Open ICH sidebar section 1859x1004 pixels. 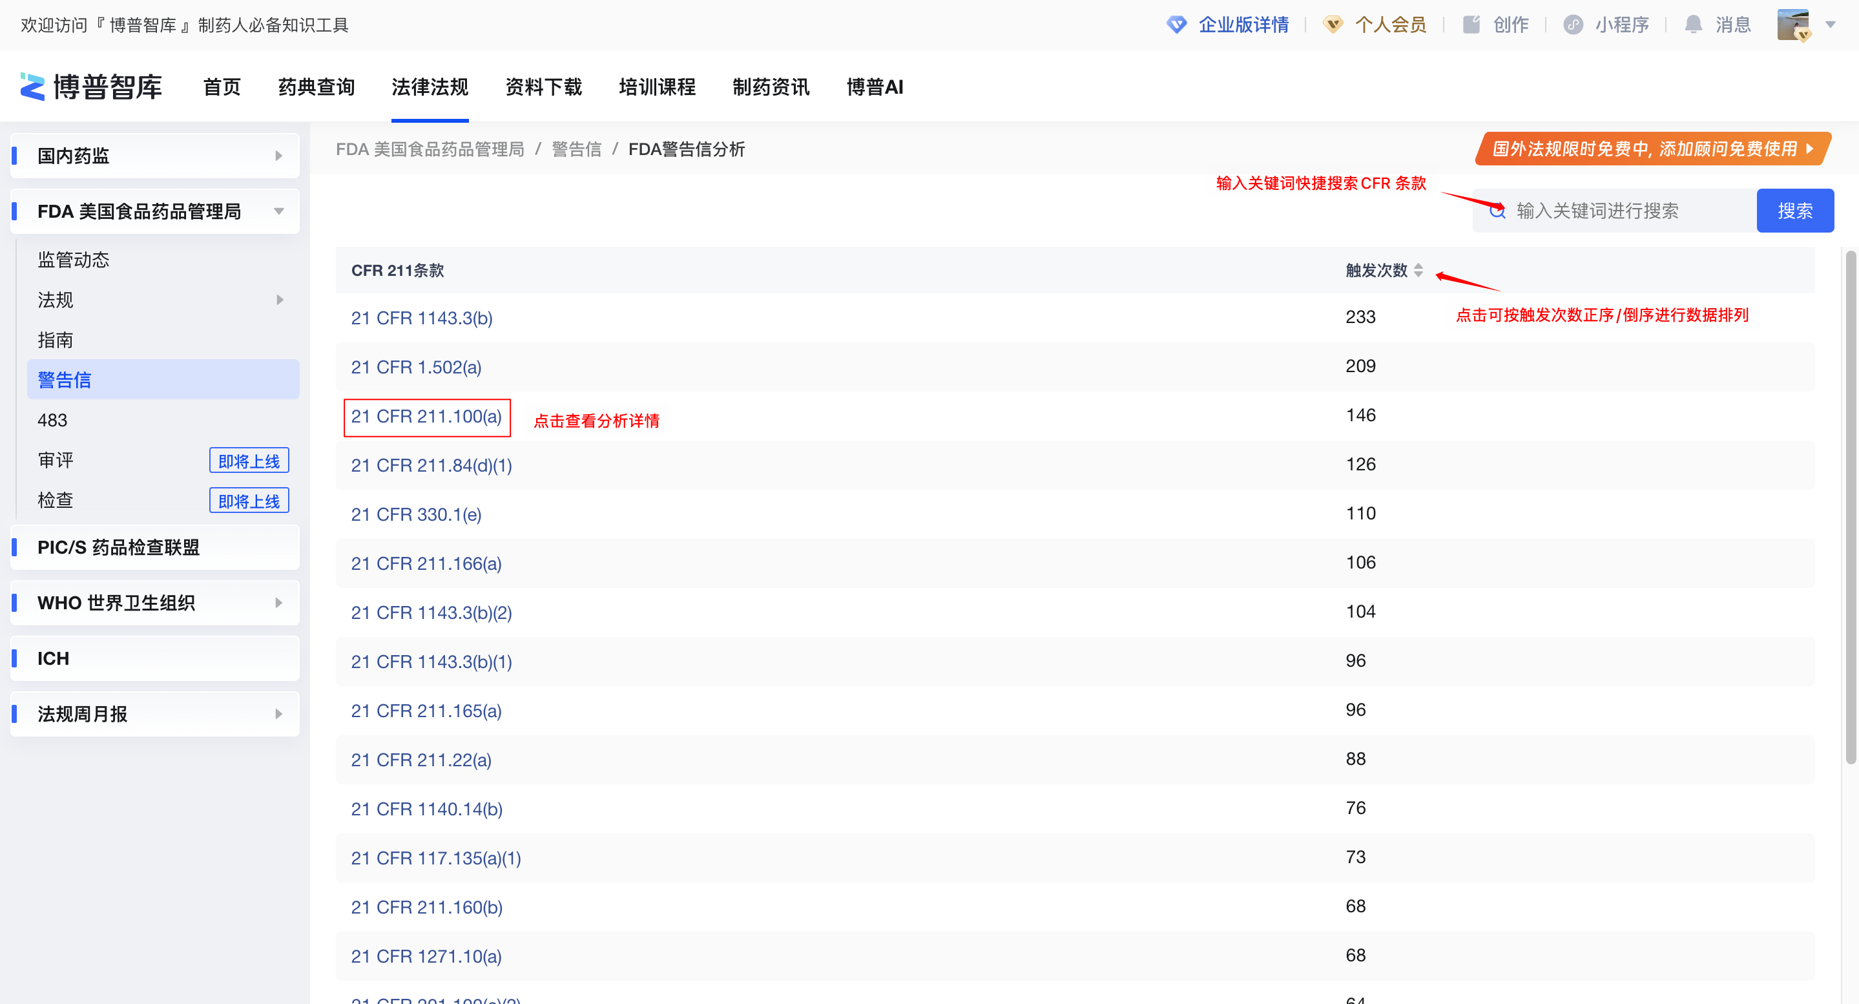point(155,658)
